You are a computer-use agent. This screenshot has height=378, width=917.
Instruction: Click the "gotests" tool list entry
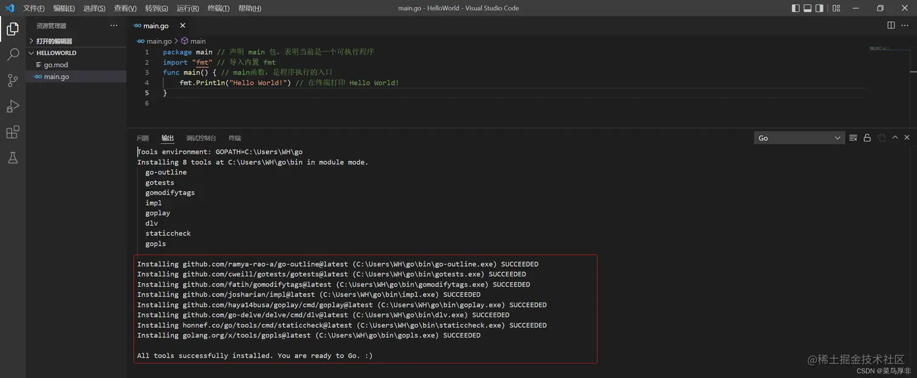[160, 182]
